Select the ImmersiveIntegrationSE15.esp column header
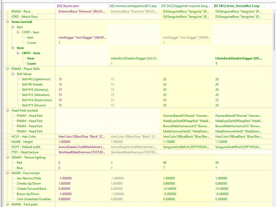The width and height of the screenshot is (276, 207). [x=134, y=6]
